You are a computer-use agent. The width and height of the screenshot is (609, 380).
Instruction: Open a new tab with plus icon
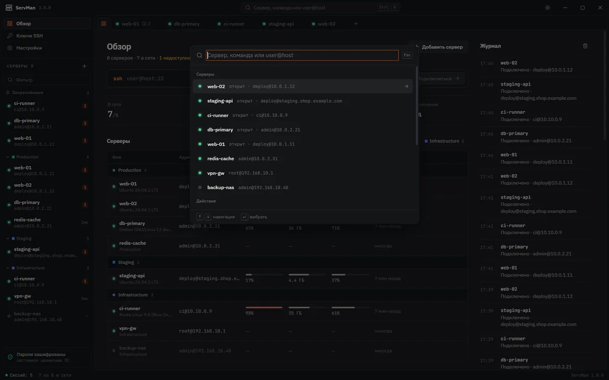[356, 24]
